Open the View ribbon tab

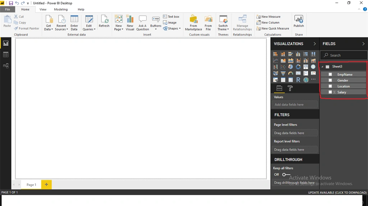click(43, 9)
